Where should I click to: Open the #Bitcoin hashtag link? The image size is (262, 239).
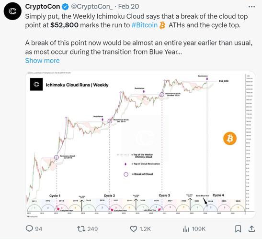(x=145, y=25)
